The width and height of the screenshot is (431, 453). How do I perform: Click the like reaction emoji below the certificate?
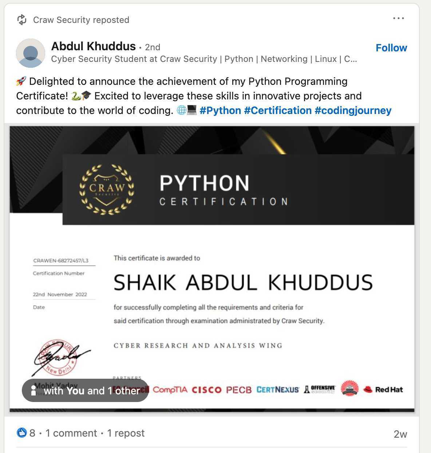click(x=22, y=432)
